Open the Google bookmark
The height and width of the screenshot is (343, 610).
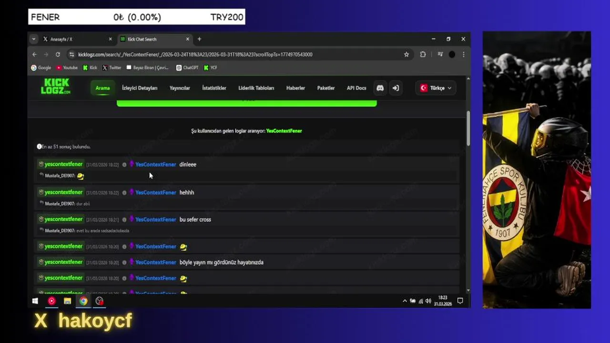(41, 68)
